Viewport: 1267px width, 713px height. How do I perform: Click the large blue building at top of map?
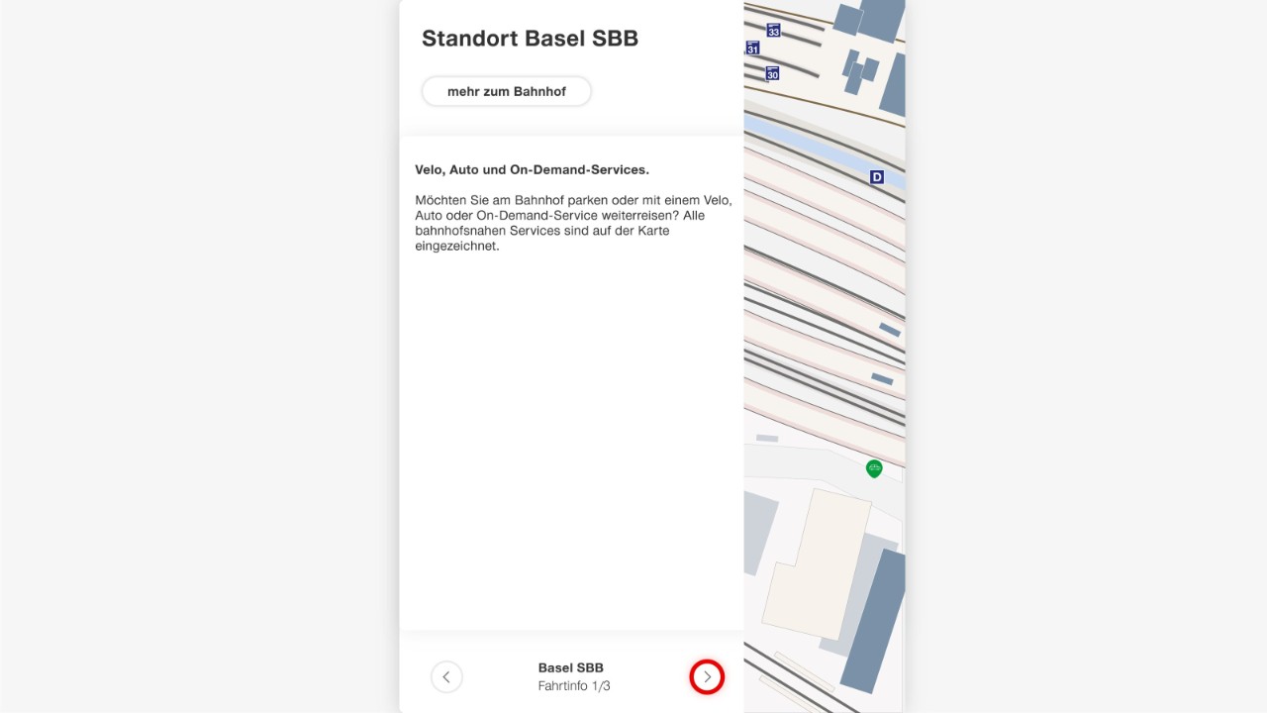pos(881,18)
